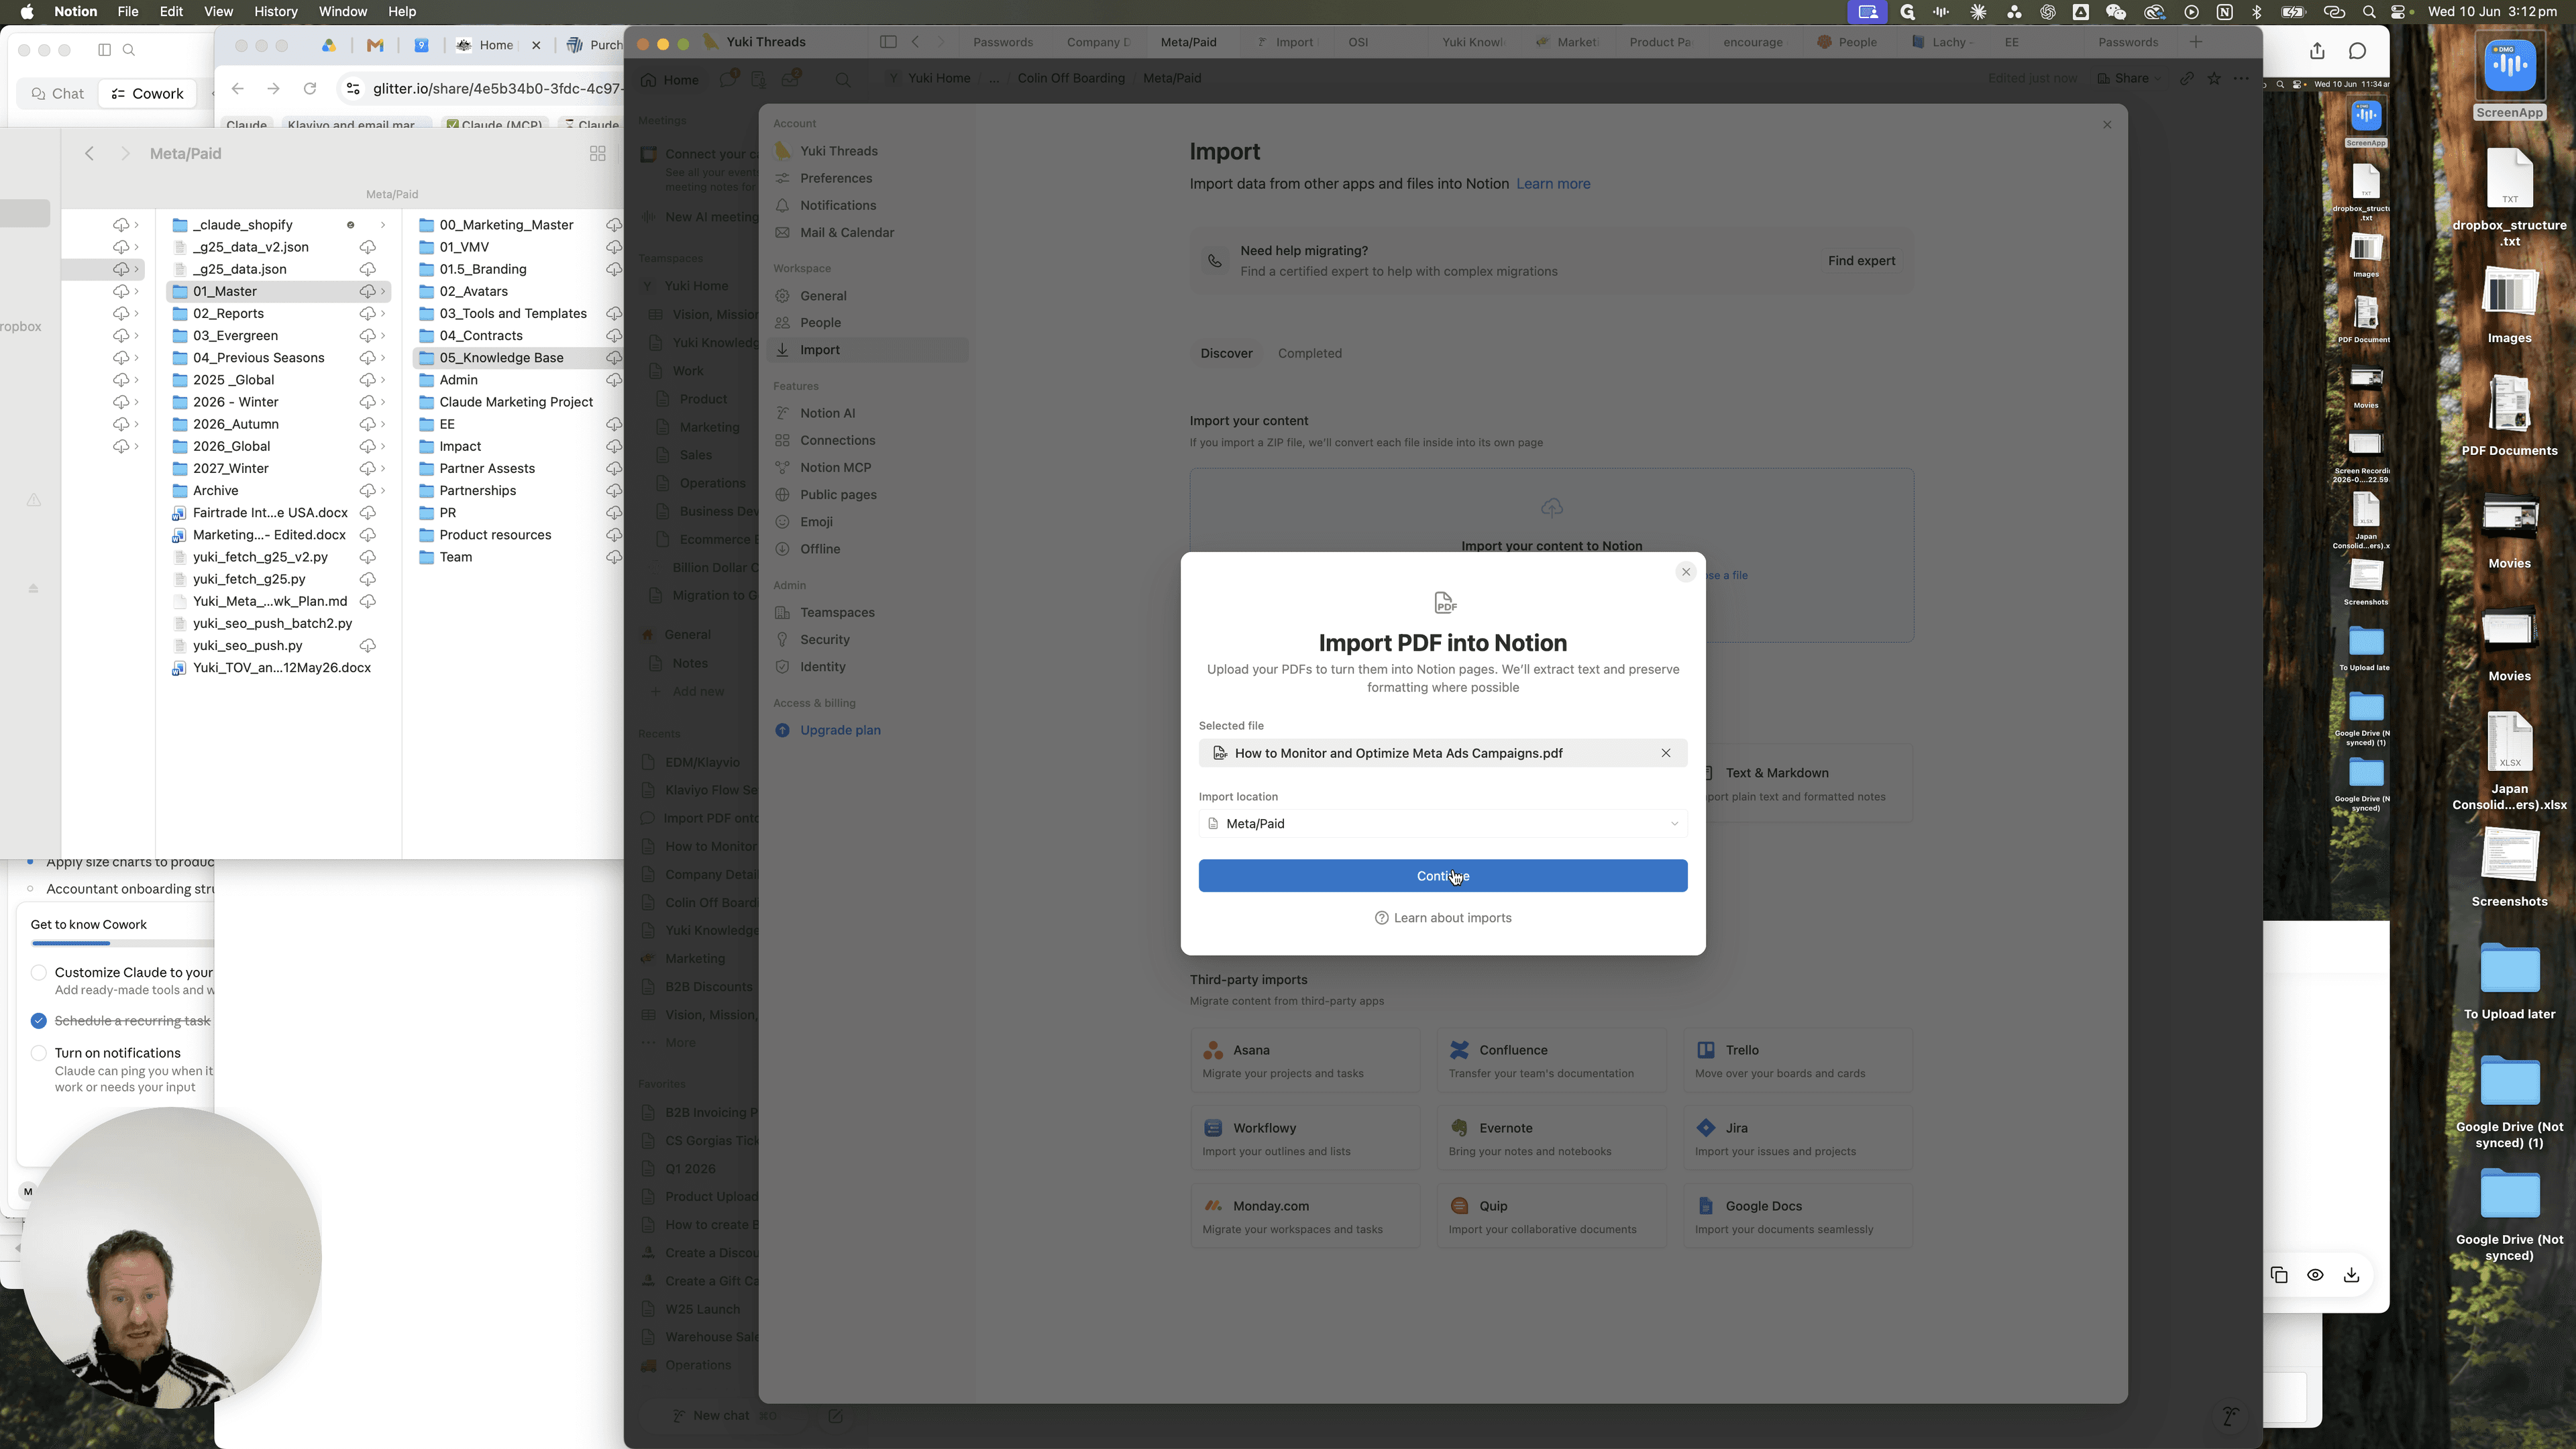Close the Import PDF into Notion dialog
2576x1449 pixels.
[x=1686, y=572]
